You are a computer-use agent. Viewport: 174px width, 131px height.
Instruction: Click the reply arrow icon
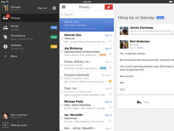tap(139, 102)
